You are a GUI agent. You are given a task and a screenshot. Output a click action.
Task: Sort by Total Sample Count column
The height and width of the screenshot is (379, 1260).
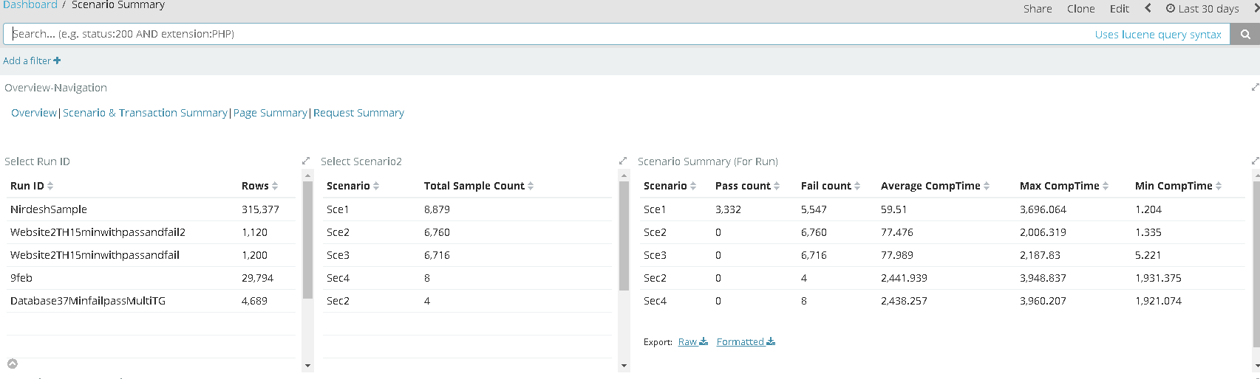pyautogui.click(x=531, y=186)
